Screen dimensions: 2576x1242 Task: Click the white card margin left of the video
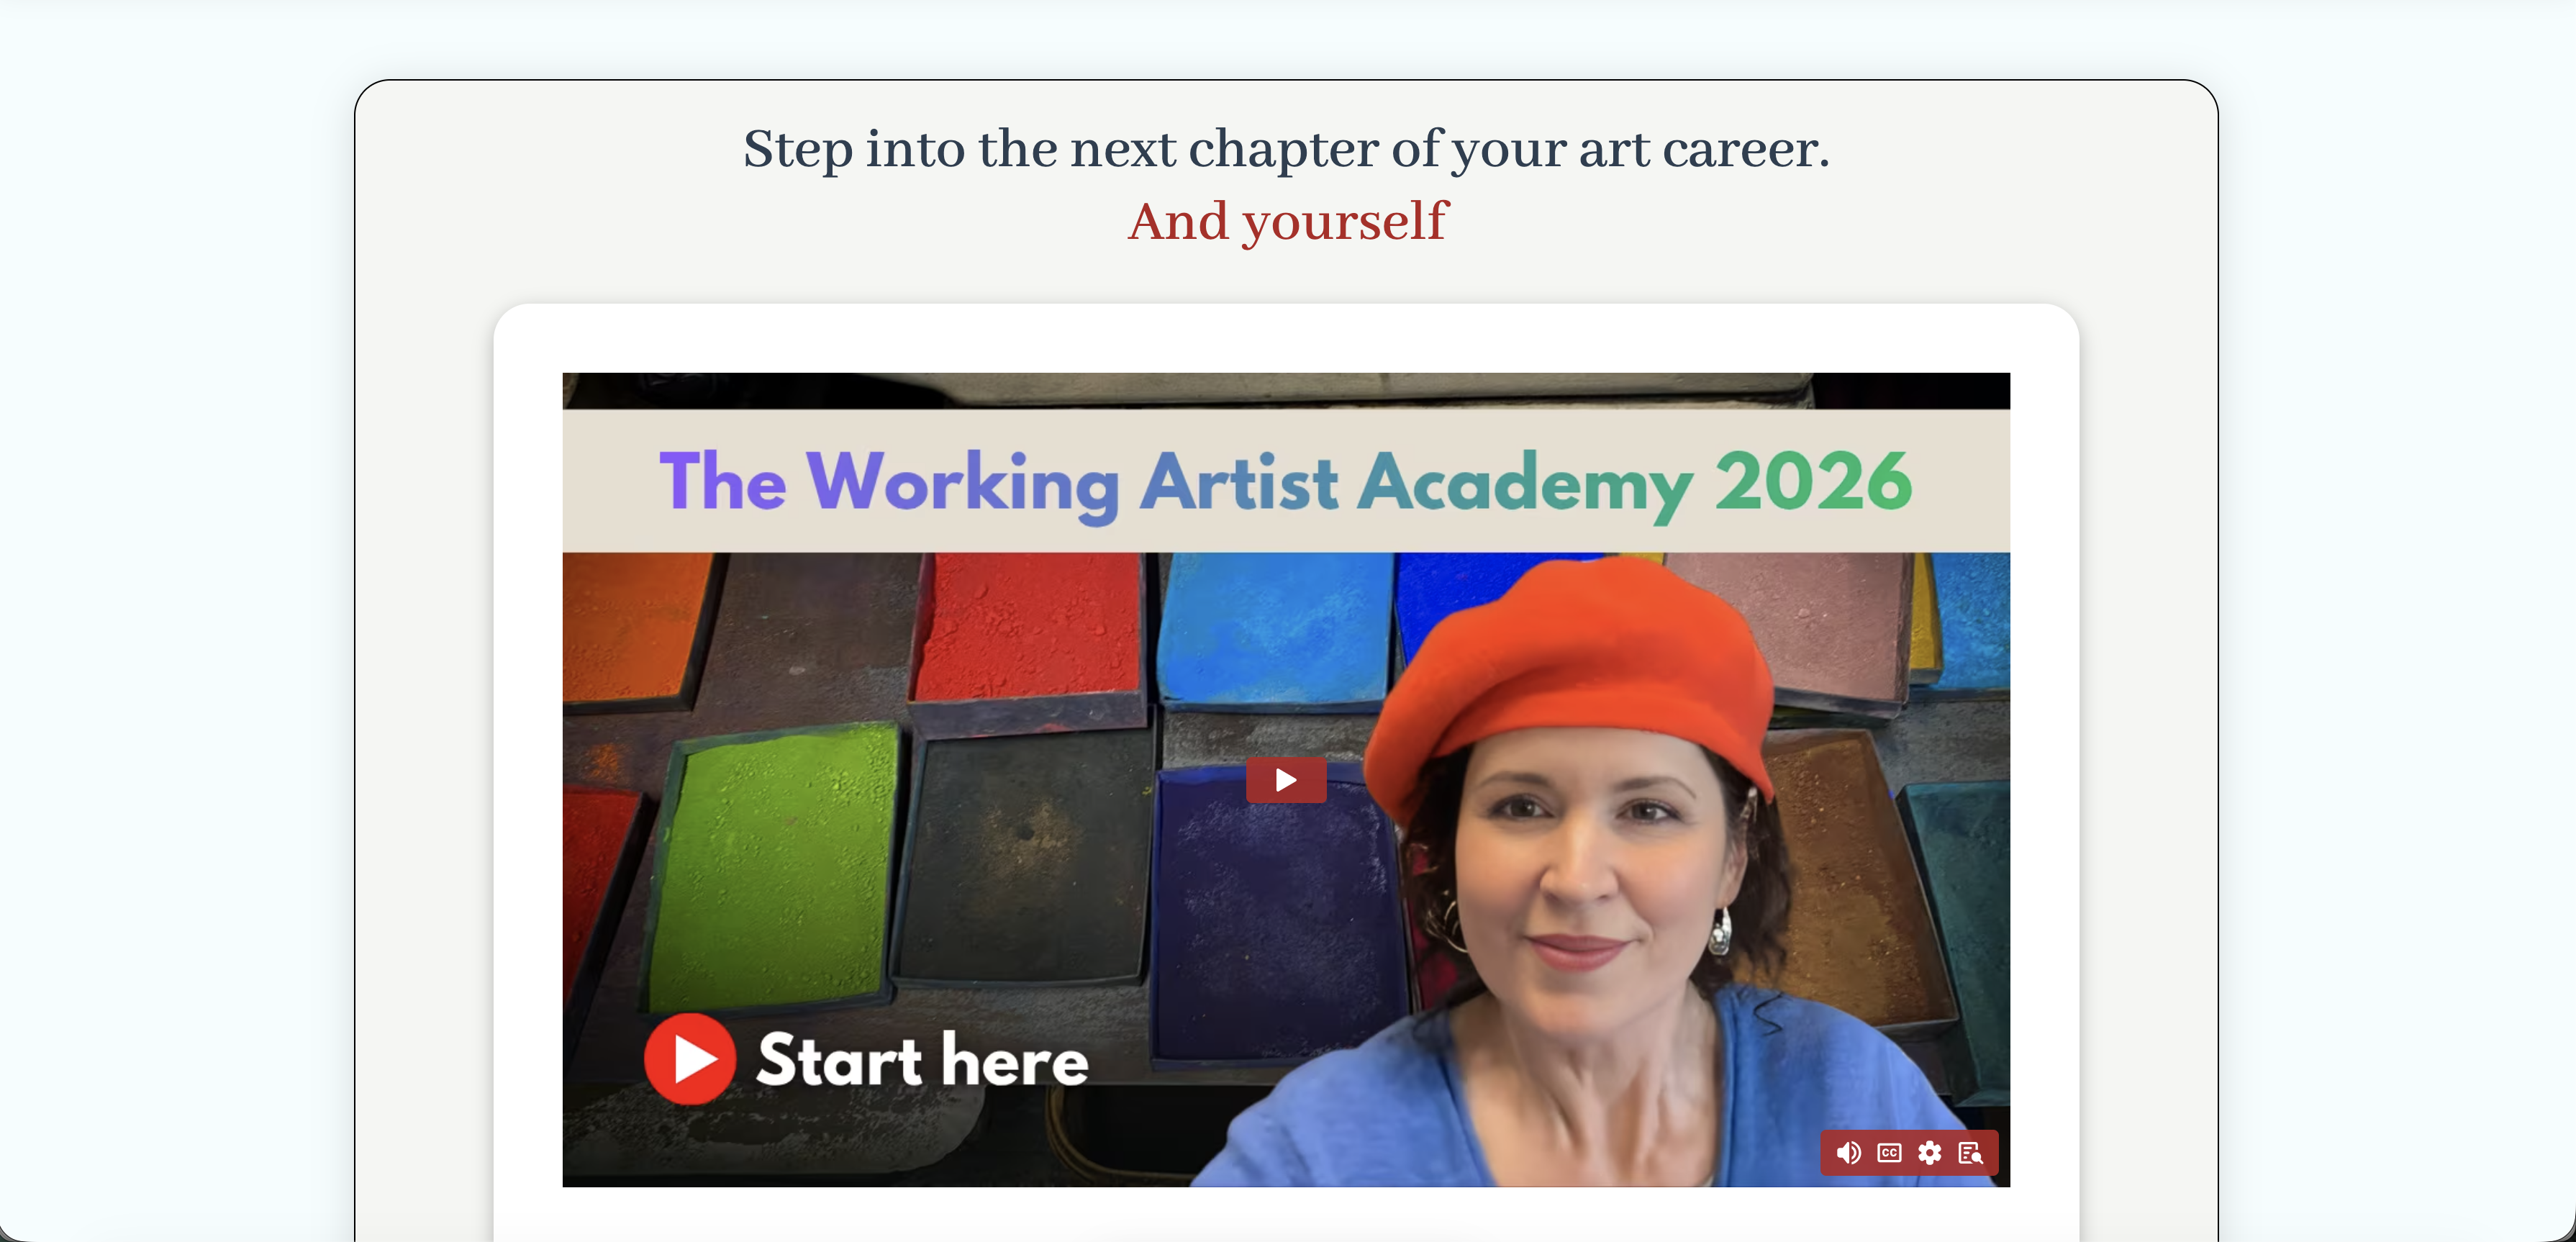pos(528,780)
